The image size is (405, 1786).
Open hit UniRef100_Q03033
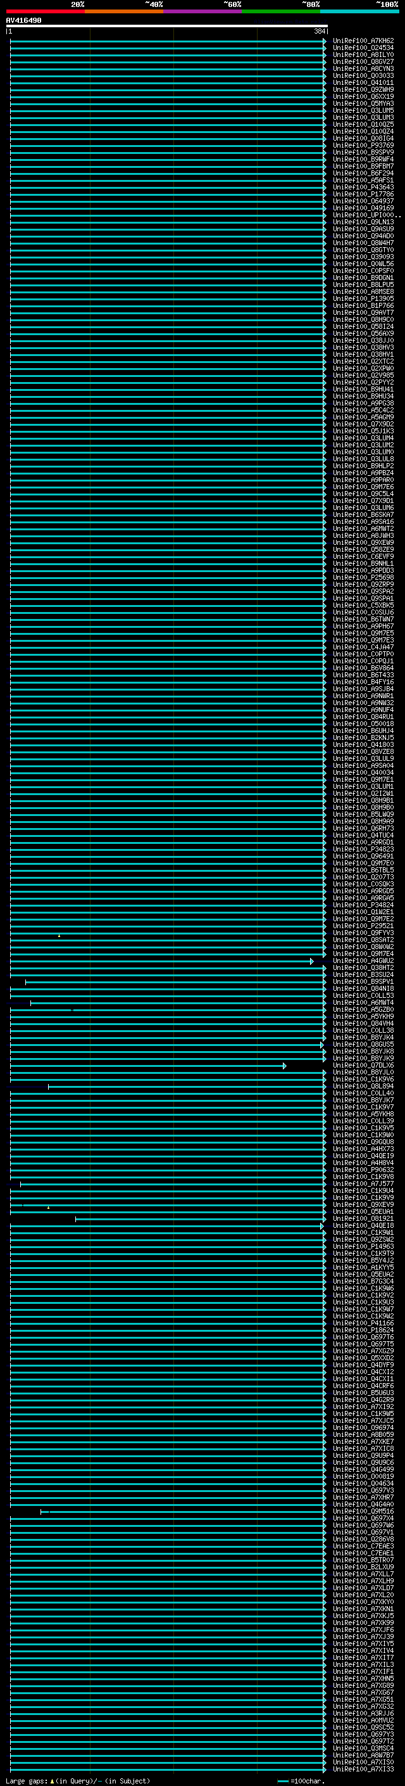[363, 75]
